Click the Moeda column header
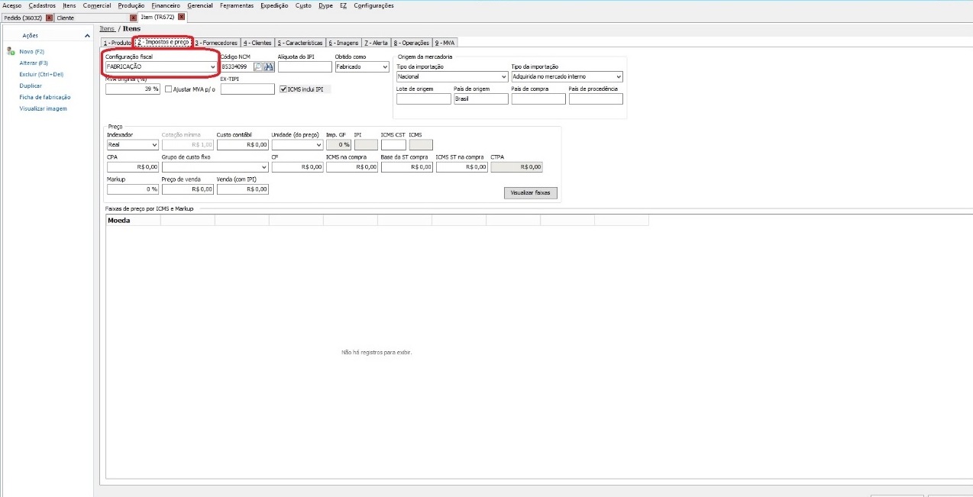The width and height of the screenshot is (973, 497). click(x=133, y=221)
